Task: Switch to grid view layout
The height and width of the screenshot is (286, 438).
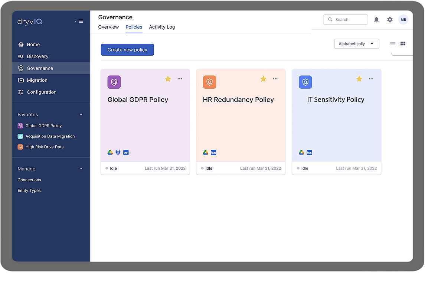Action: point(403,44)
